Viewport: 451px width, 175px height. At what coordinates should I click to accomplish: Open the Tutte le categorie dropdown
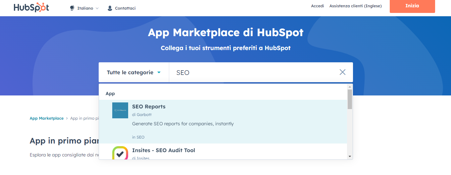tap(134, 72)
